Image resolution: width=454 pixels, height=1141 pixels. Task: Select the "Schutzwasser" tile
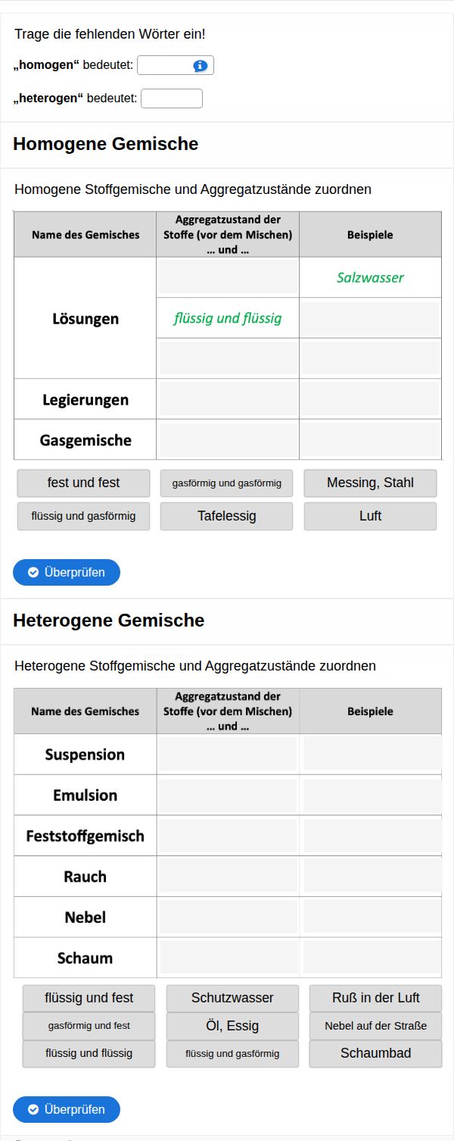pos(232,998)
